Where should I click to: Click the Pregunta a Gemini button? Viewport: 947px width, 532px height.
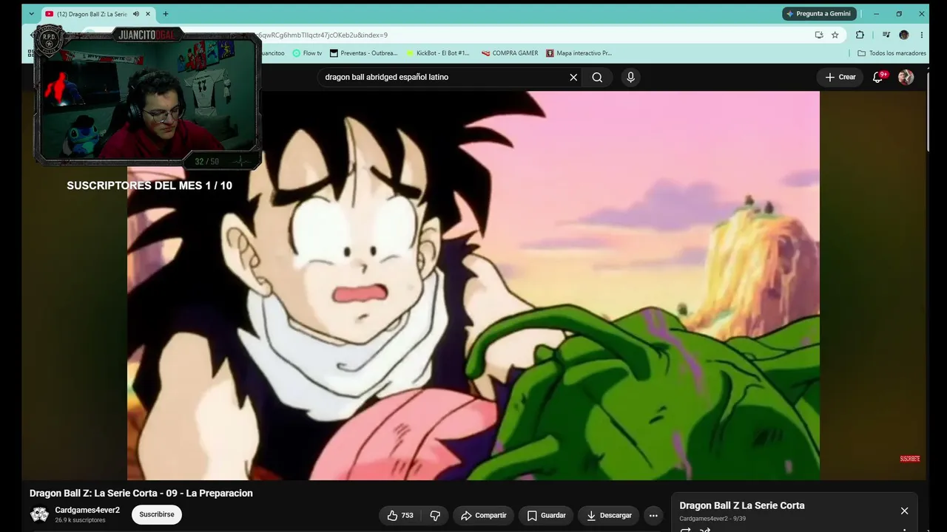tap(819, 14)
